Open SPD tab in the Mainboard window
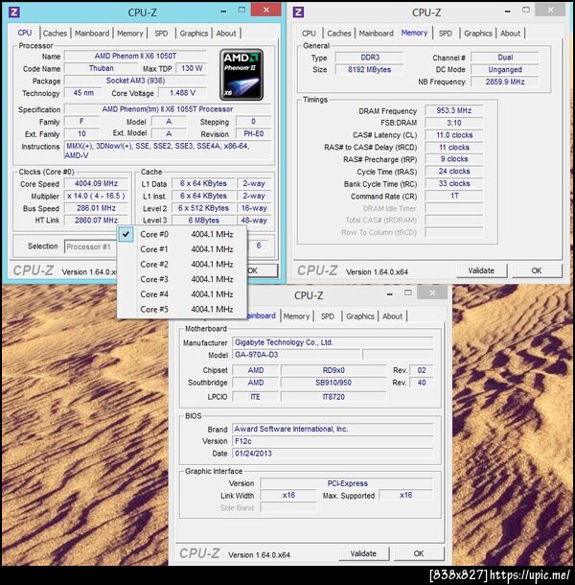This screenshot has width=575, height=585. click(328, 316)
